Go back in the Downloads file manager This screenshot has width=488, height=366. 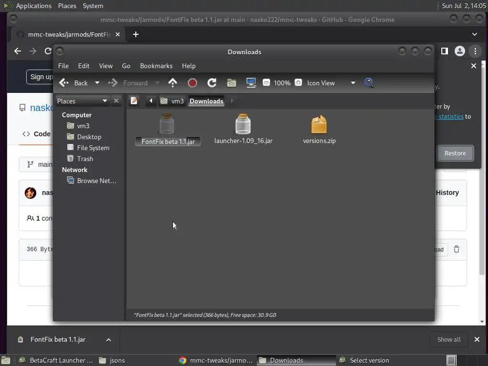pyautogui.click(x=73, y=83)
